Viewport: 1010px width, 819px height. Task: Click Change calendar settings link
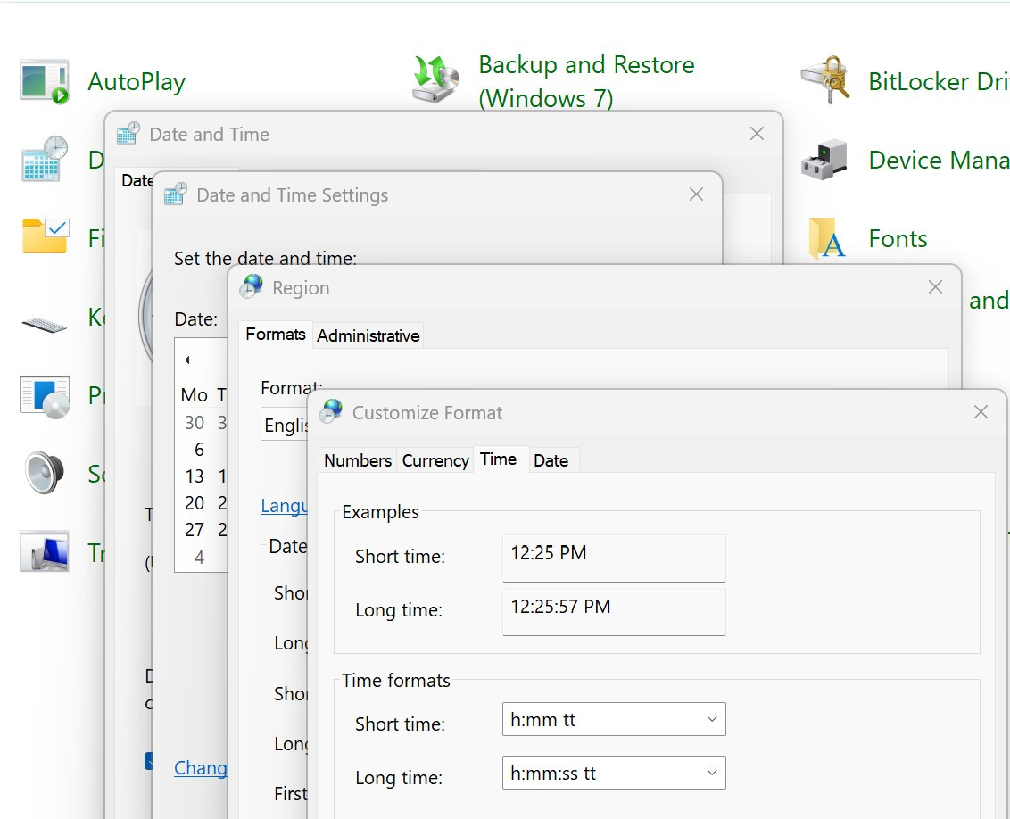201,767
